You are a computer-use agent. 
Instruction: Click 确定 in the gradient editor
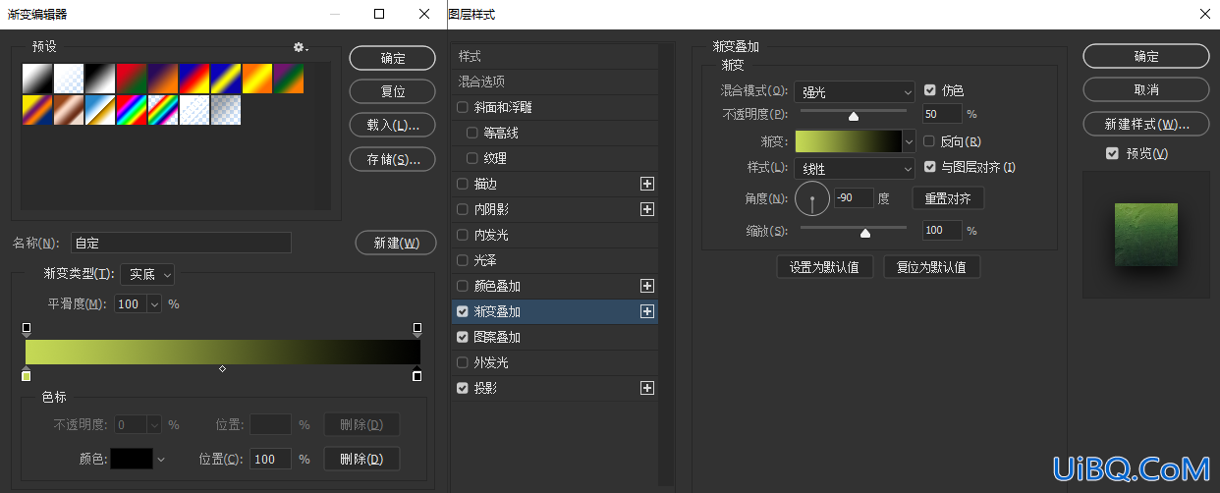click(x=393, y=58)
